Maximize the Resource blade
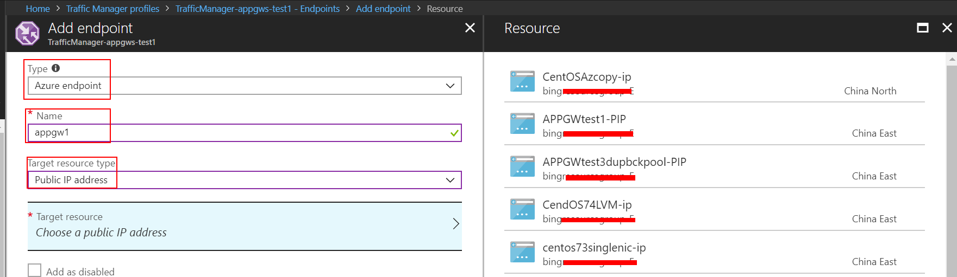This screenshot has height=277, width=957. (x=922, y=28)
